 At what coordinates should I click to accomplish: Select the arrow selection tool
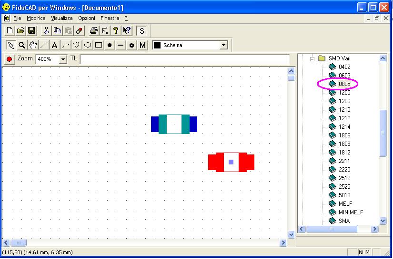coord(11,45)
